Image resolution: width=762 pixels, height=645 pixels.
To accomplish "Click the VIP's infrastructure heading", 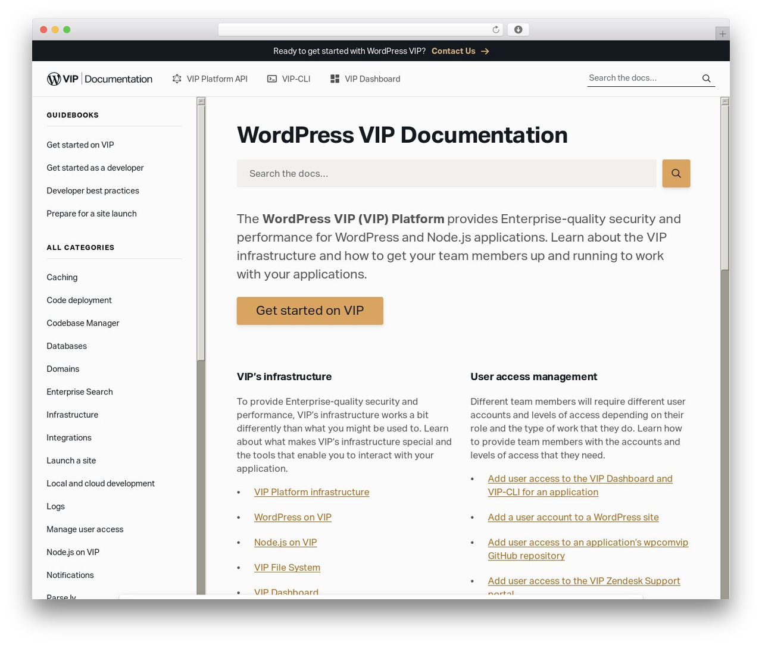I will (x=284, y=377).
